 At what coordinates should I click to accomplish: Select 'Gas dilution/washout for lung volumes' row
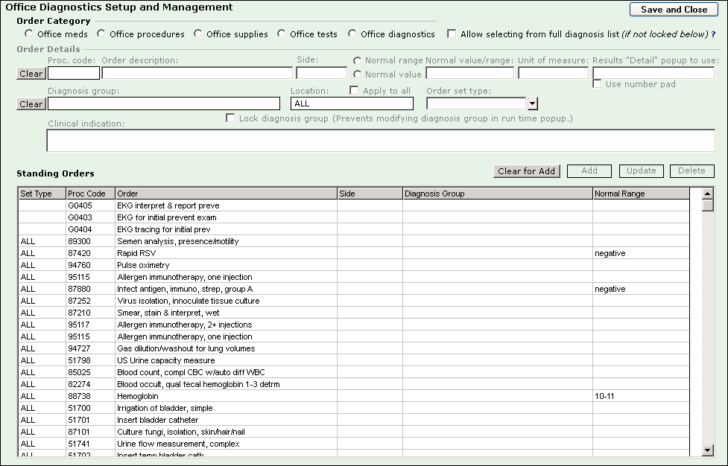pyautogui.click(x=354, y=348)
